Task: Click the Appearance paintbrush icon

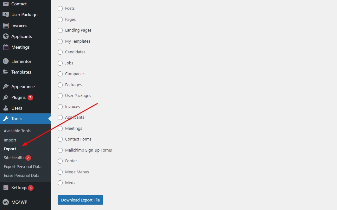Action: tap(6, 87)
